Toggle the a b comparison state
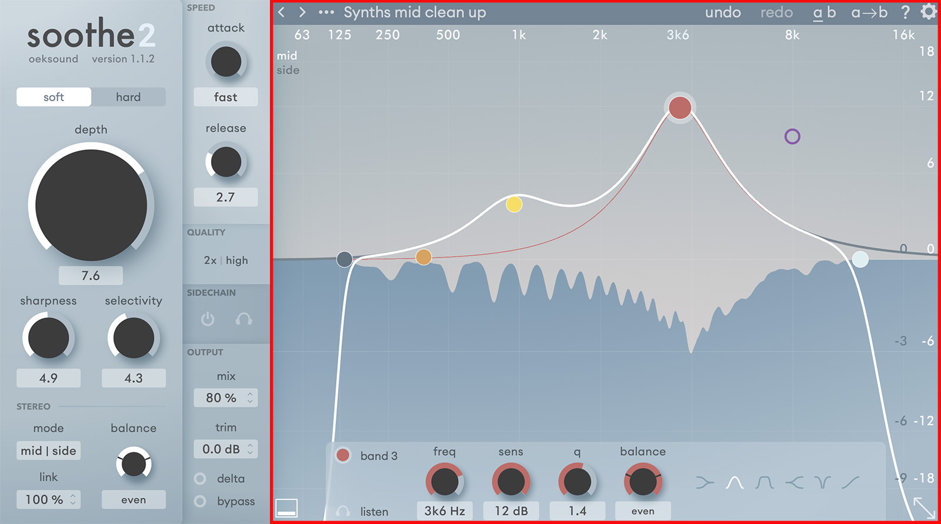The image size is (941, 524). (x=824, y=12)
